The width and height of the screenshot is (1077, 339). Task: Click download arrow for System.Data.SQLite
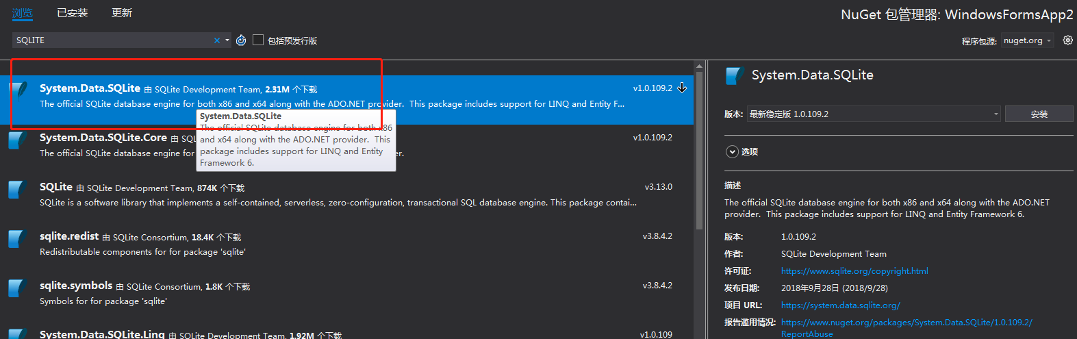[x=682, y=88]
